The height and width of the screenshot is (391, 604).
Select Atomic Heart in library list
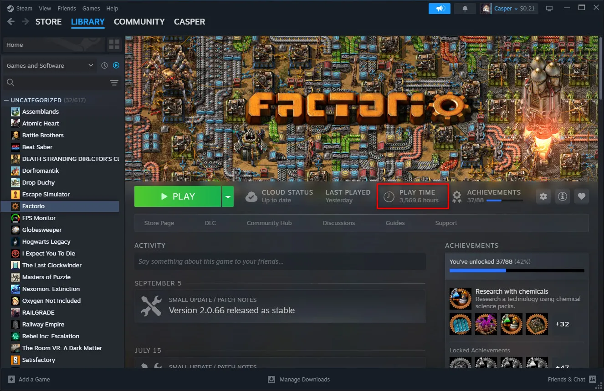point(60,123)
